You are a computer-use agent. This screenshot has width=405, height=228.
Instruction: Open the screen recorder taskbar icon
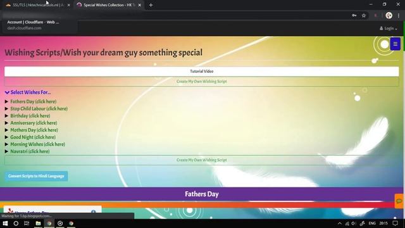[60, 224]
